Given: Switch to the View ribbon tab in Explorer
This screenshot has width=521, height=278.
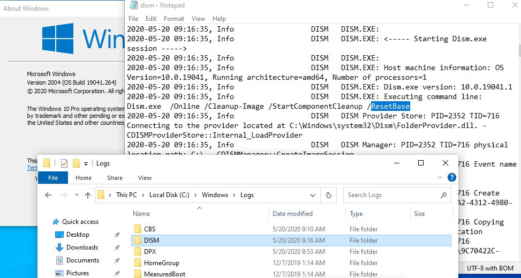Looking at the screenshot, I should [x=145, y=178].
